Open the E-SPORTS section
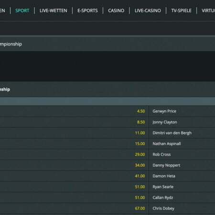215x215 pixels. point(87,11)
